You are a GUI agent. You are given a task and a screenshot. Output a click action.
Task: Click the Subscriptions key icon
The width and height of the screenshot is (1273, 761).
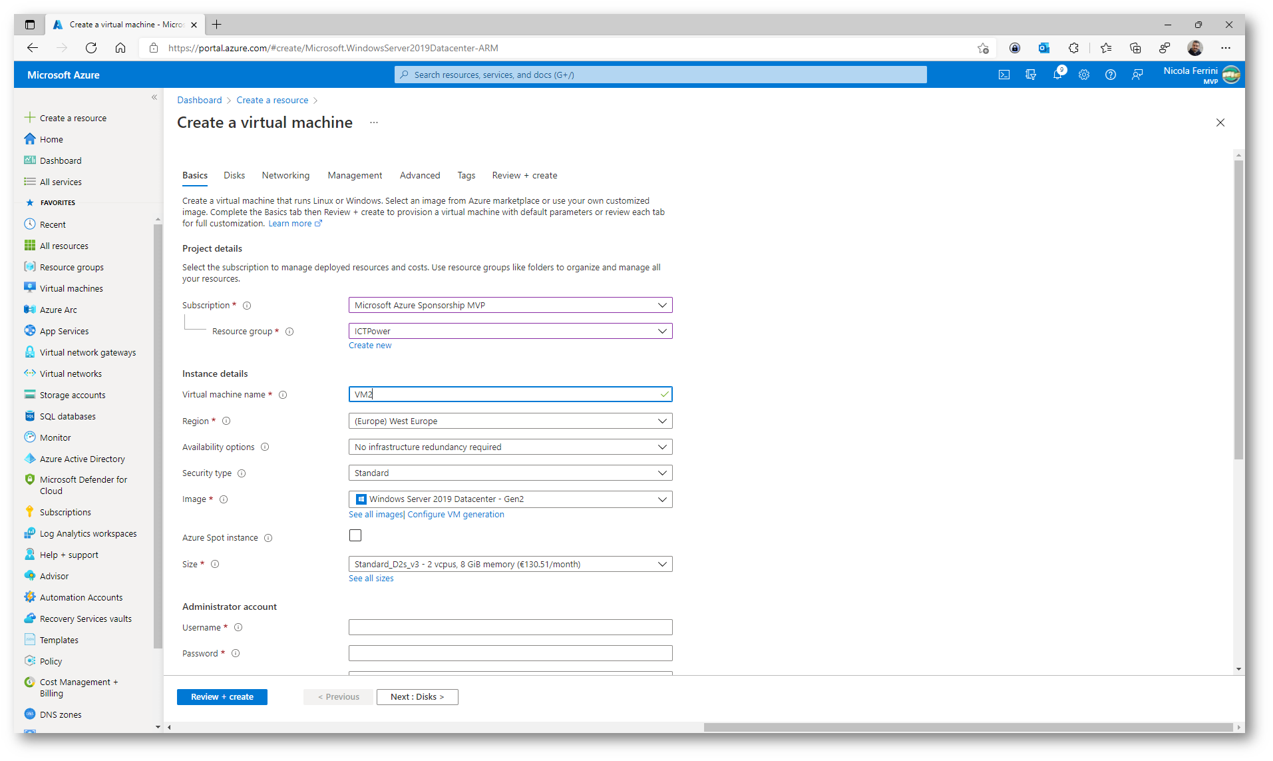[x=30, y=512]
